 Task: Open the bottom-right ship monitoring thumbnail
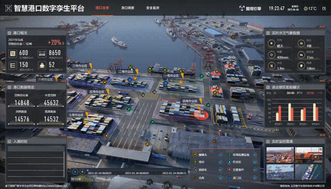[309, 172]
